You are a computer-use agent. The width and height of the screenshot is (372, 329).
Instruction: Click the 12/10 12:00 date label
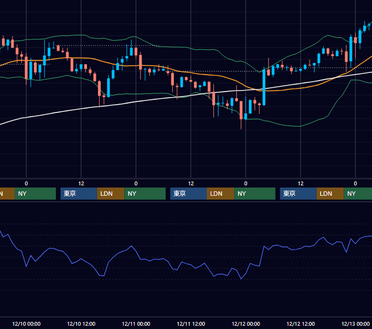pyautogui.click(x=81, y=324)
